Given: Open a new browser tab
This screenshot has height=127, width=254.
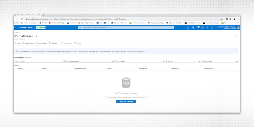Looking at the screenshot, I should click(43, 15).
